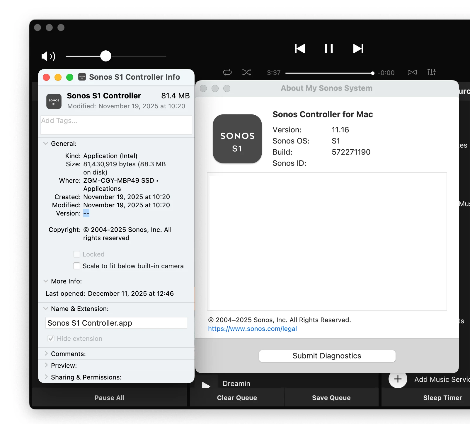The image size is (470, 424).
Task: Click the build number 572271190
Action: pos(351,152)
